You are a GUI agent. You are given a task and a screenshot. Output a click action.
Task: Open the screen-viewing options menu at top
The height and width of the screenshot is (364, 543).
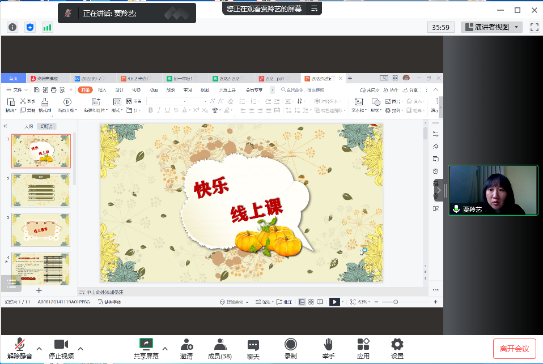[315, 8]
